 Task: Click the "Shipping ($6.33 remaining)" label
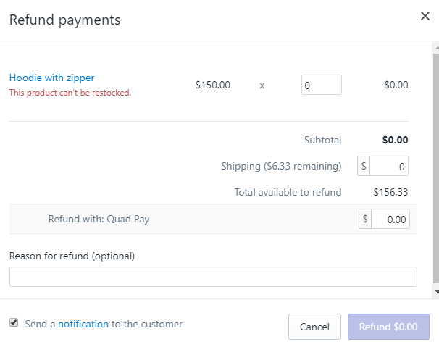point(281,167)
